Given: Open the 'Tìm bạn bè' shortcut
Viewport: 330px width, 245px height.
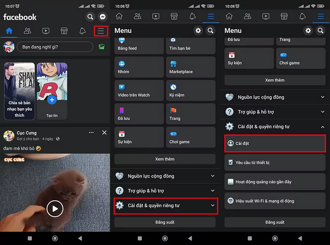Looking at the screenshot, I should coord(191,46).
